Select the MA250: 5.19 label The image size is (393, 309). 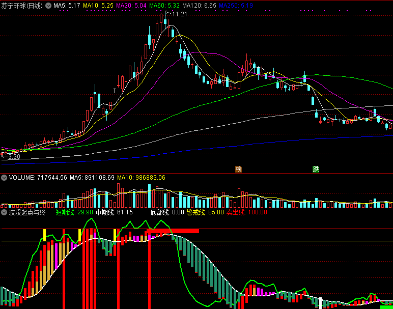click(236, 6)
